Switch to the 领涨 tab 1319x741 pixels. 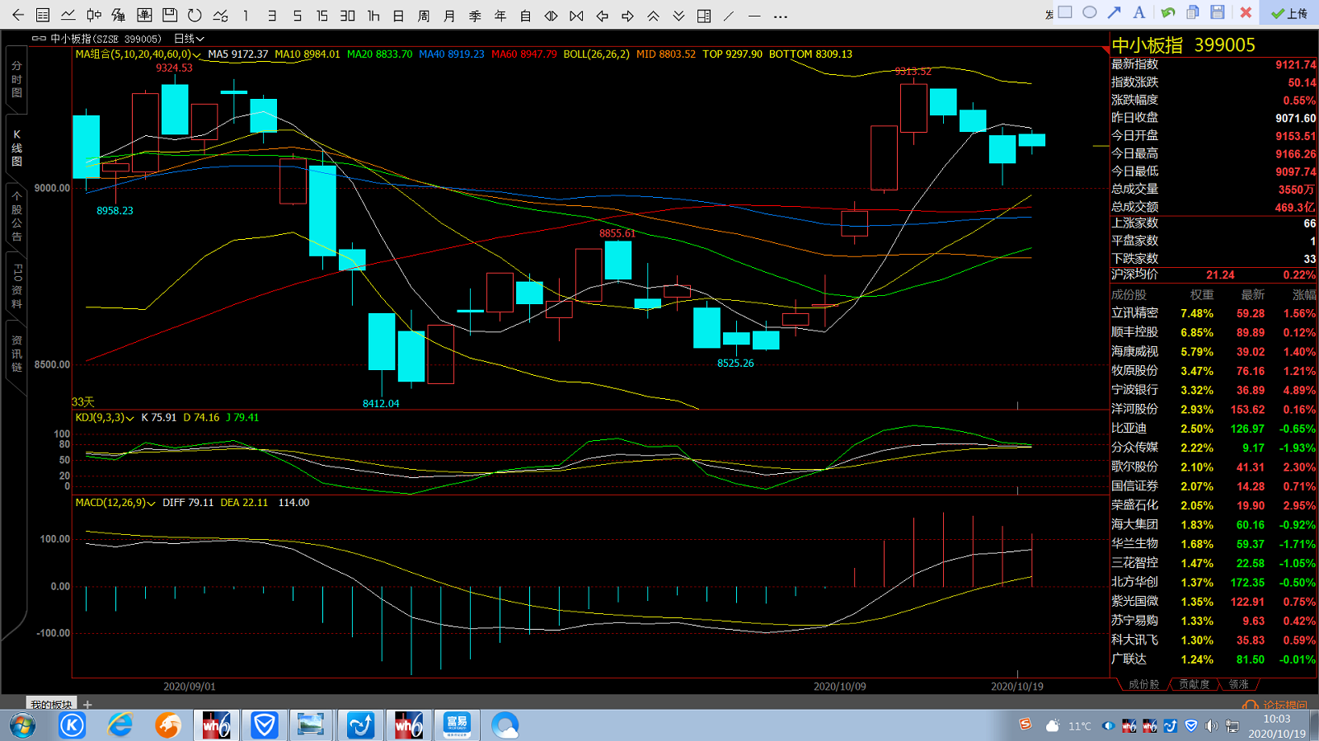tap(1238, 684)
